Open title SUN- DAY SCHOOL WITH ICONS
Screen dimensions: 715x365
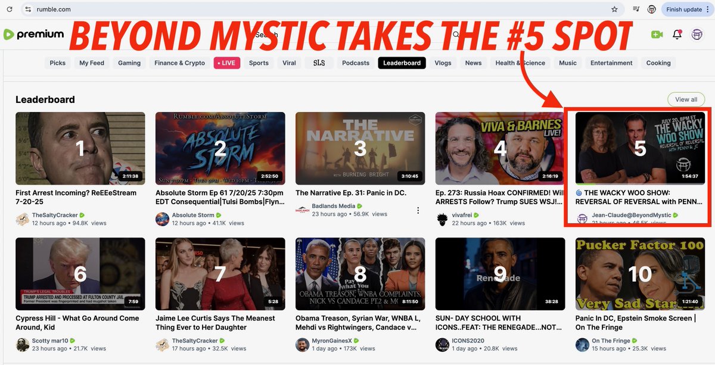coord(499,323)
